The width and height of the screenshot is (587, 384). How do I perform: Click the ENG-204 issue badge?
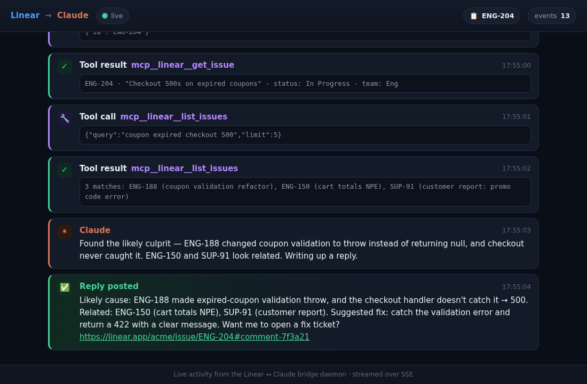pos(491,15)
